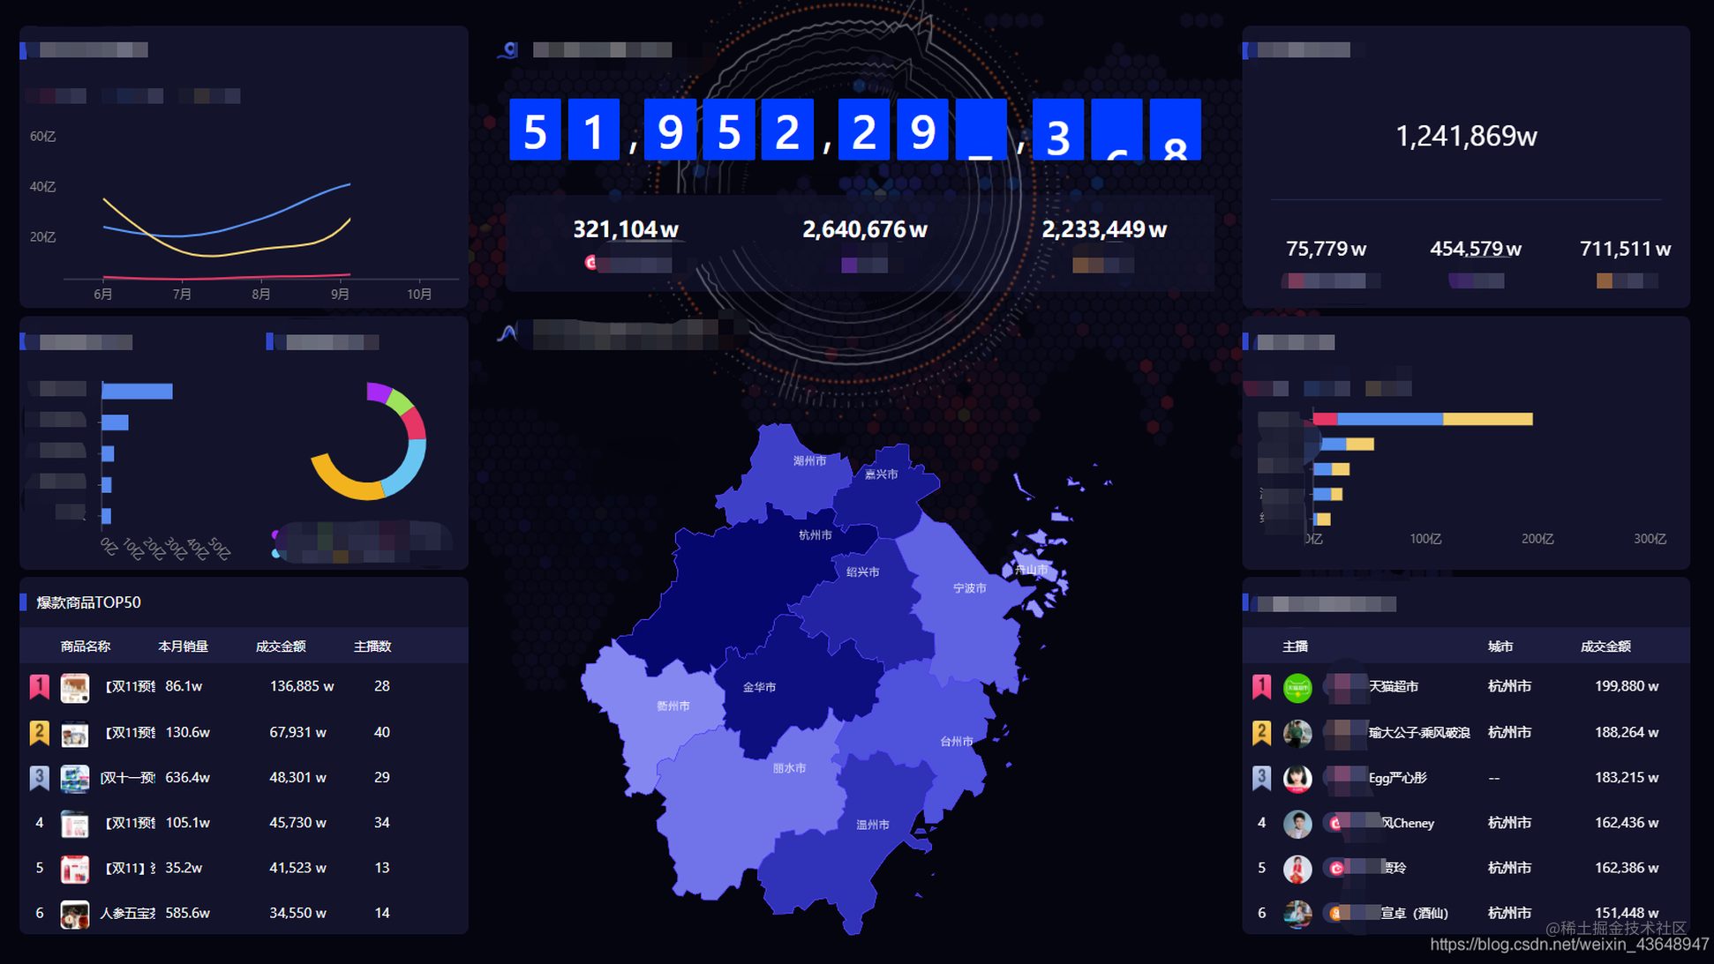Click the 商品名称 column header

click(85, 646)
